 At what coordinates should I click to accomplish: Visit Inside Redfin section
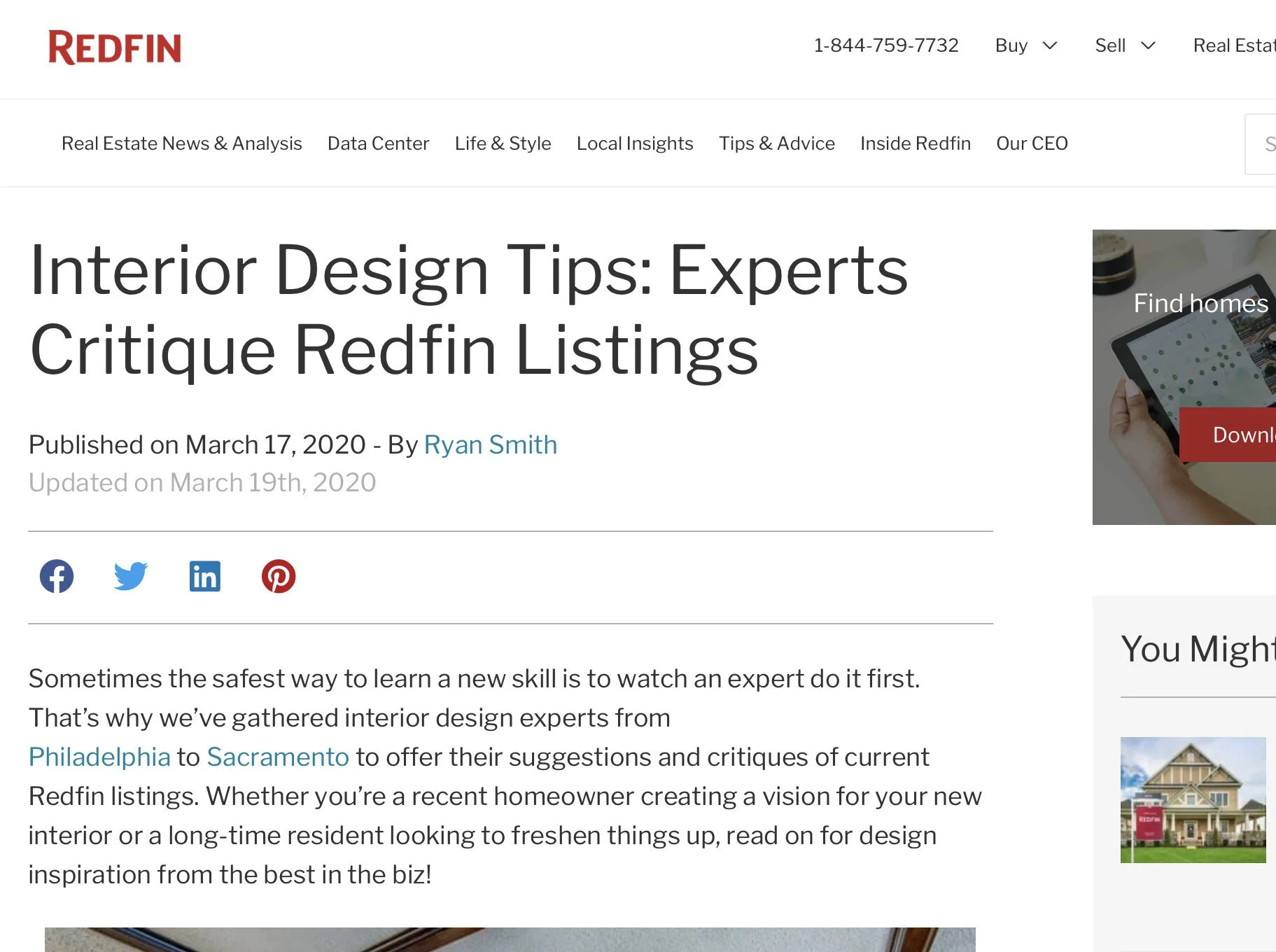click(916, 143)
